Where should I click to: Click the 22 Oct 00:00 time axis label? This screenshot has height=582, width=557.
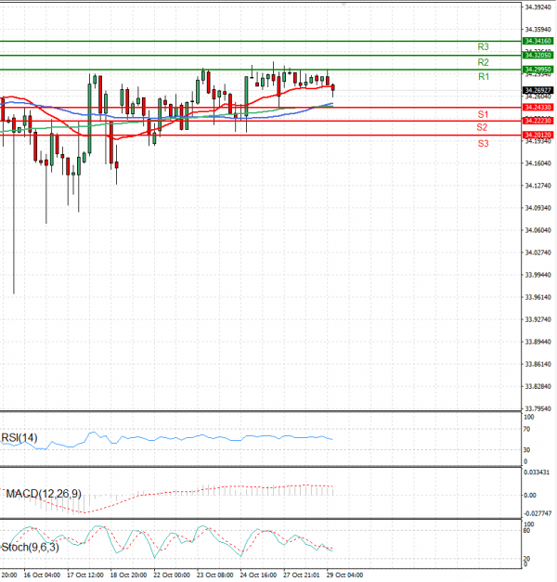coord(172,575)
